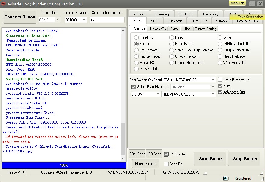Open the Misc sub-tab
The height and width of the screenshot is (182, 265).
(187, 29)
